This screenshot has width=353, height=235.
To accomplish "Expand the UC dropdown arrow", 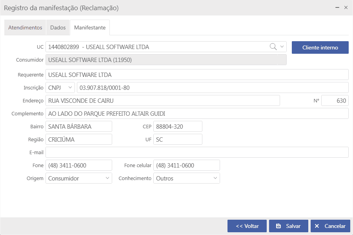I will tap(282, 47).
